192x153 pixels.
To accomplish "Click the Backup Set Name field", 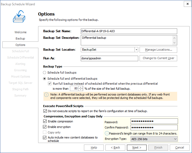I will (x=129, y=31).
